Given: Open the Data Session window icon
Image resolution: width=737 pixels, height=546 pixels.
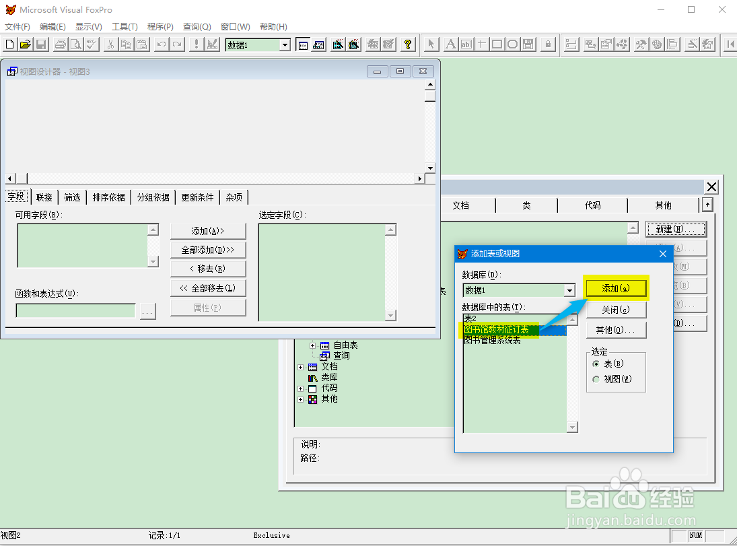Looking at the screenshot, I should pyautogui.click(x=318, y=44).
